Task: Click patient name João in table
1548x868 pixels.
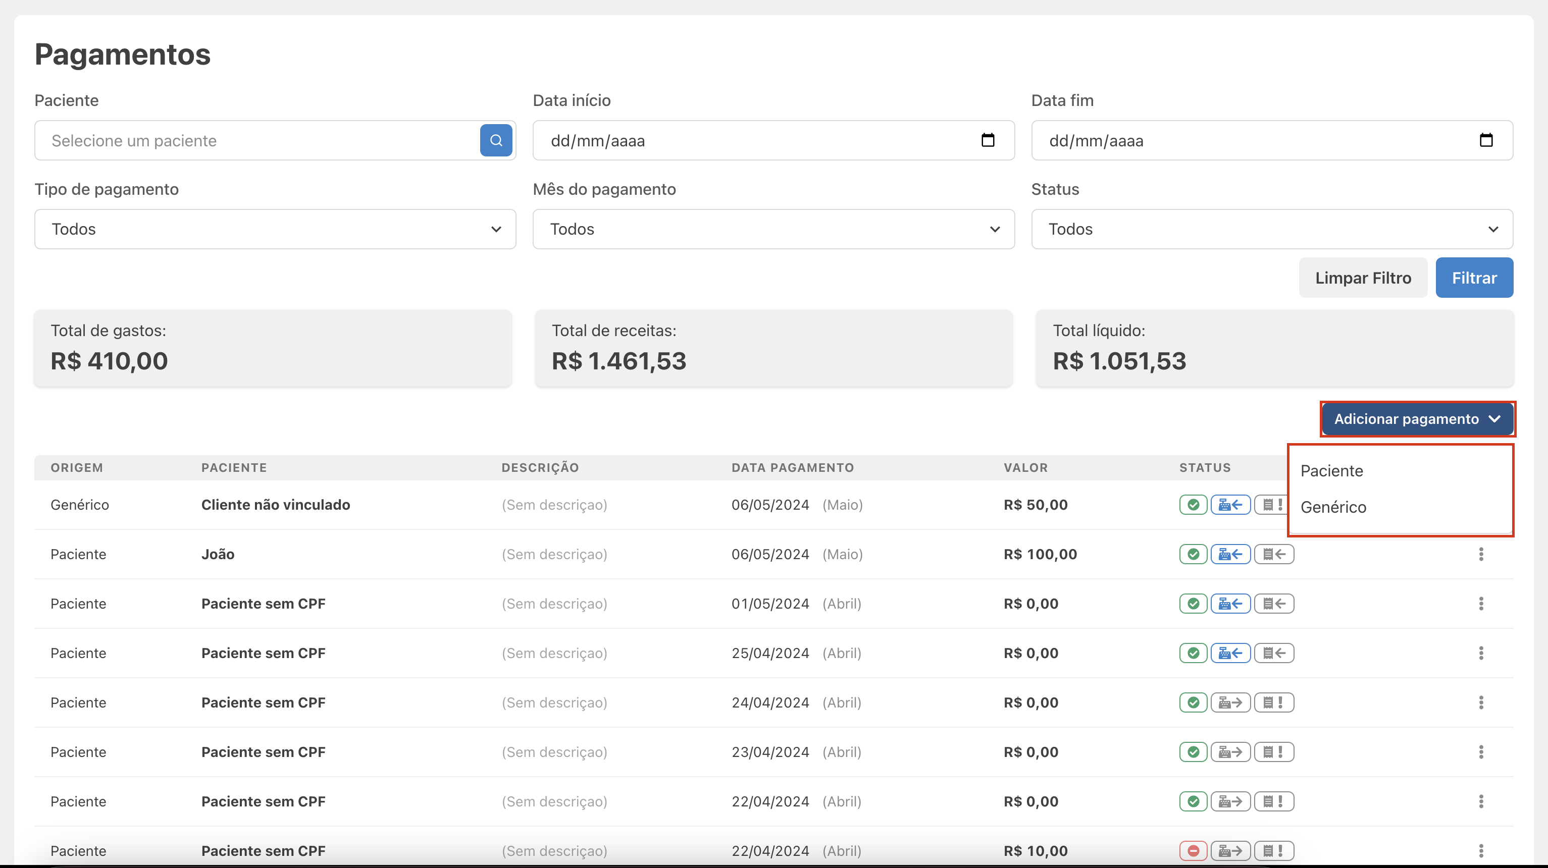Action: (x=218, y=554)
